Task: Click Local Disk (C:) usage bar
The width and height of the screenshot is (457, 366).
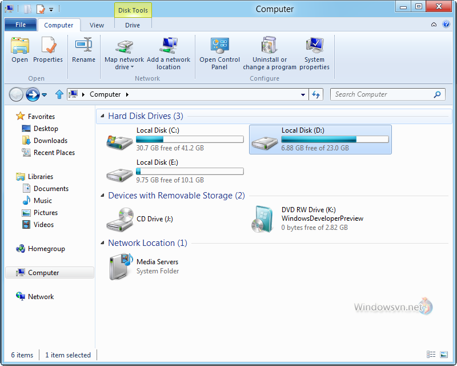Action: click(190, 139)
